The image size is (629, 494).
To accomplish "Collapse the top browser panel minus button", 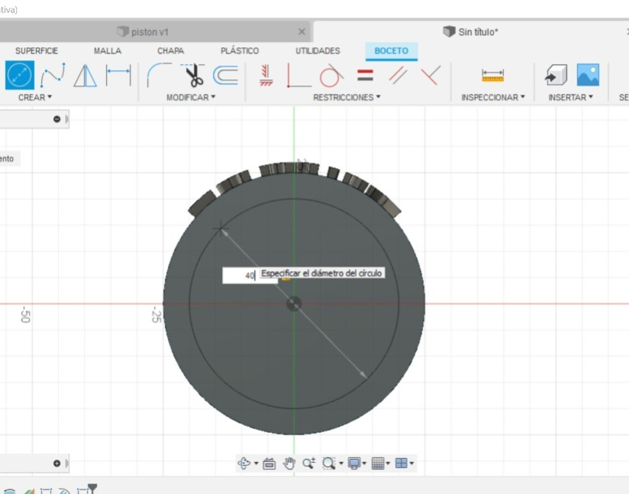I will (57, 119).
